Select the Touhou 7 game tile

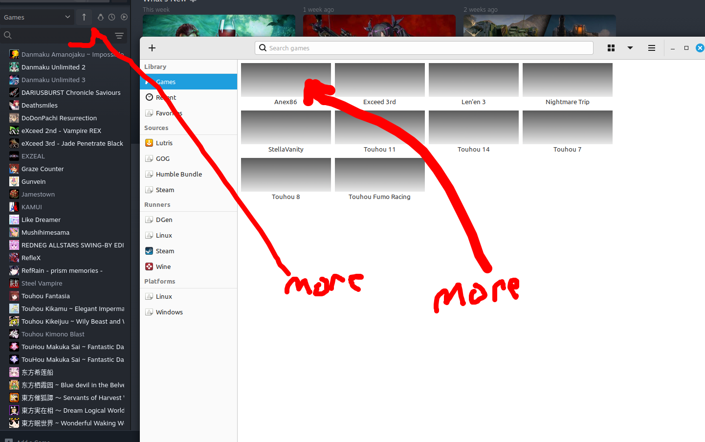568,132
